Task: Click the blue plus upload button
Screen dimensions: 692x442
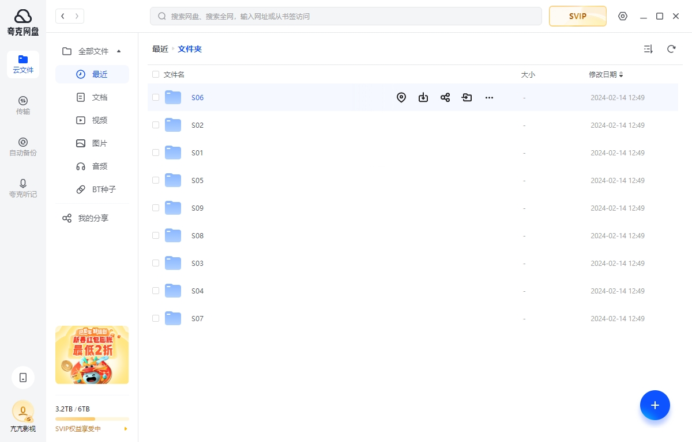Action: (655, 405)
